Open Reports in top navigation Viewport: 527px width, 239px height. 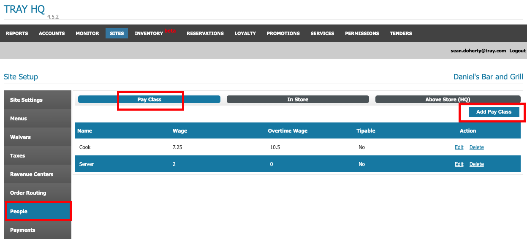coord(17,33)
